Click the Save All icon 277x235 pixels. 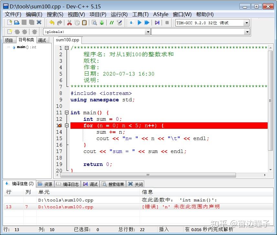tap(31, 22)
